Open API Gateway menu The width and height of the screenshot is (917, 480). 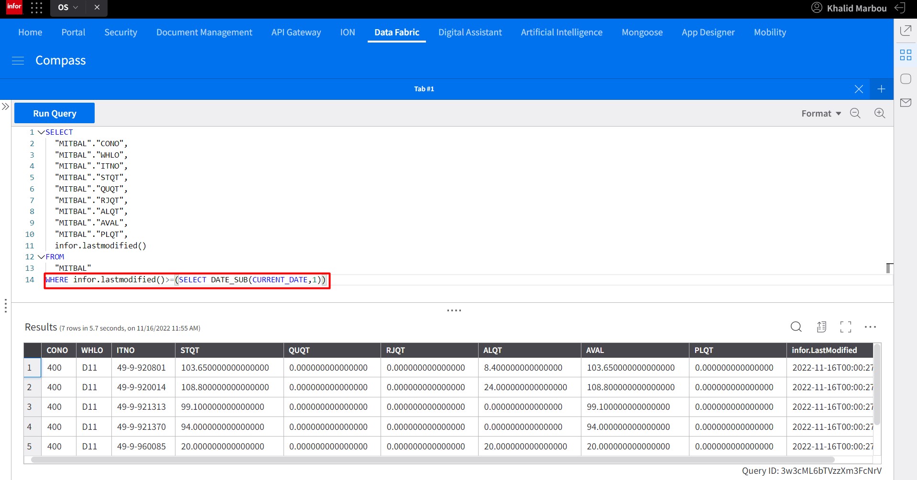[296, 32]
